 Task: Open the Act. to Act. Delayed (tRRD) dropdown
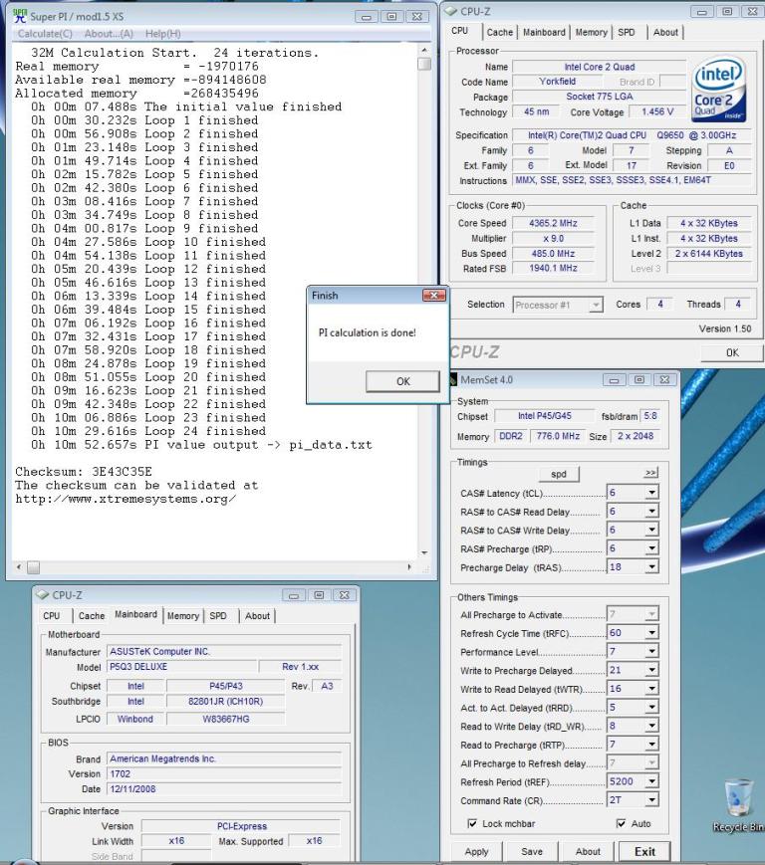[x=651, y=707]
